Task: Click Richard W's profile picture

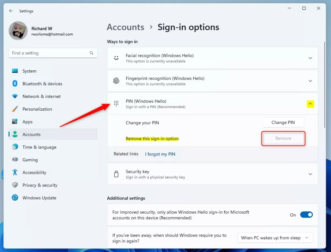Action: pyautogui.click(x=18, y=31)
